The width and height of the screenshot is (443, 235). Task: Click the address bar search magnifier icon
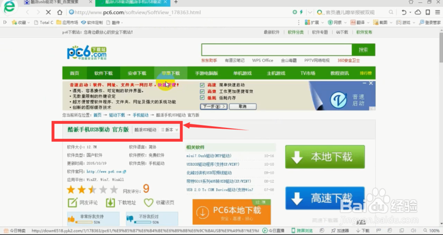tap(391, 12)
